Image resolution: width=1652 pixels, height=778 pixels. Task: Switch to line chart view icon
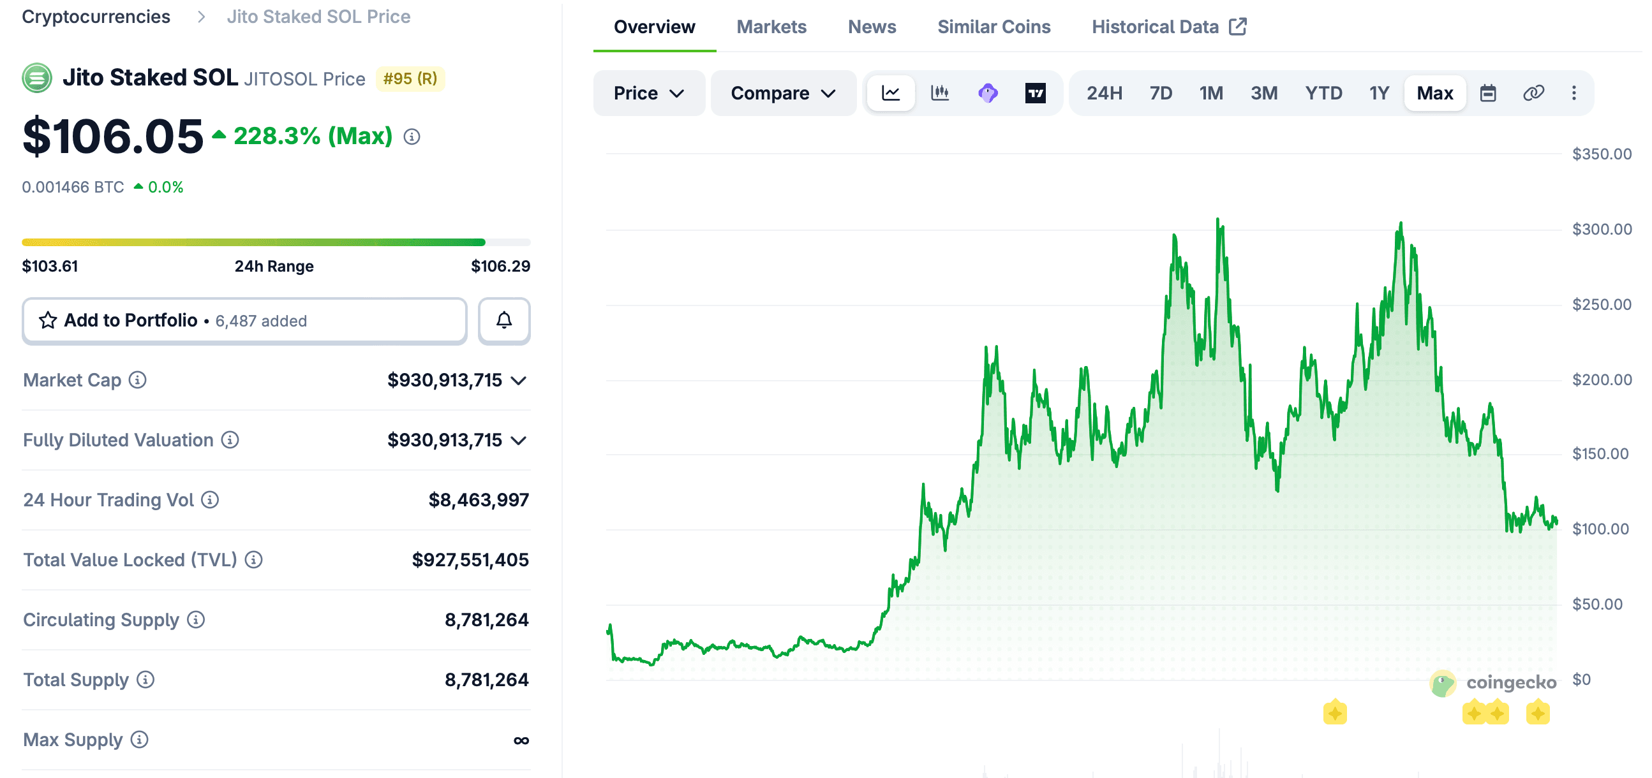tap(890, 93)
